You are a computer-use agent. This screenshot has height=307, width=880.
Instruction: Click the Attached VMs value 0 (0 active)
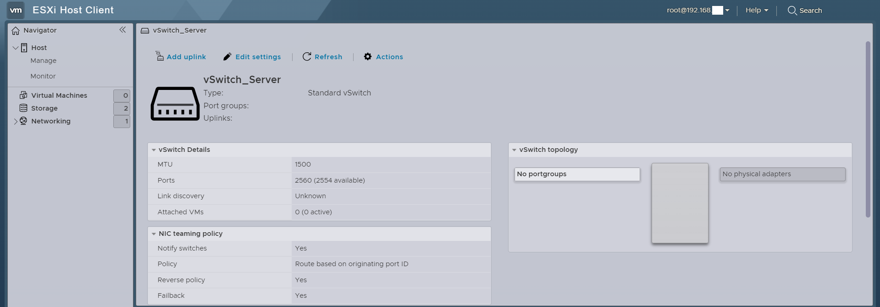click(x=313, y=212)
